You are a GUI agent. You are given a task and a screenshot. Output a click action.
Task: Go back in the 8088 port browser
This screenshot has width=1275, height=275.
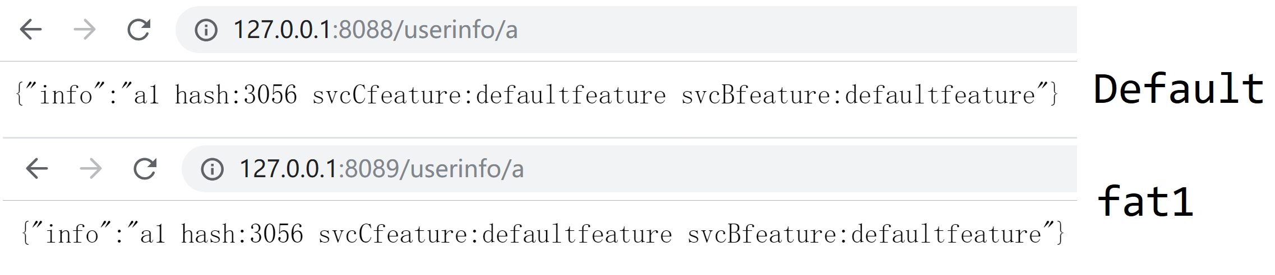click(x=31, y=30)
